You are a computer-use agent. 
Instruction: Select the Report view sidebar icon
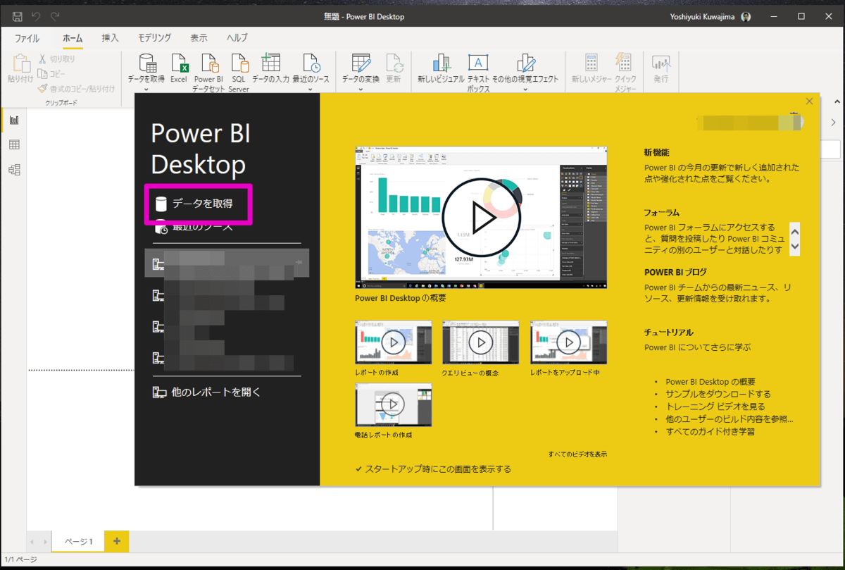click(x=14, y=120)
